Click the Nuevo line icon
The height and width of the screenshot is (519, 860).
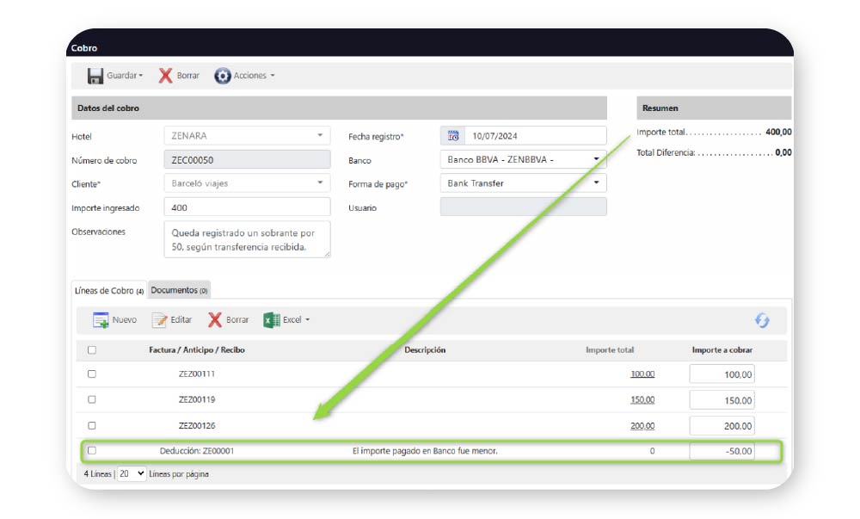coord(101,320)
